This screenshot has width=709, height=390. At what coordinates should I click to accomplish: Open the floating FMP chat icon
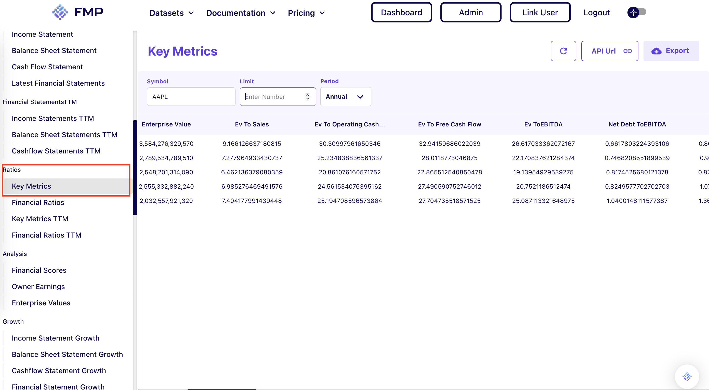[687, 376]
